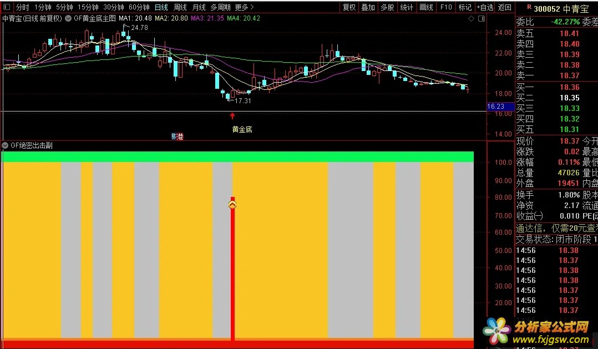The height and width of the screenshot is (349, 598).
Task: Expand sub-indicator dropdown beside GF绝密出击副
Action: (5, 145)
